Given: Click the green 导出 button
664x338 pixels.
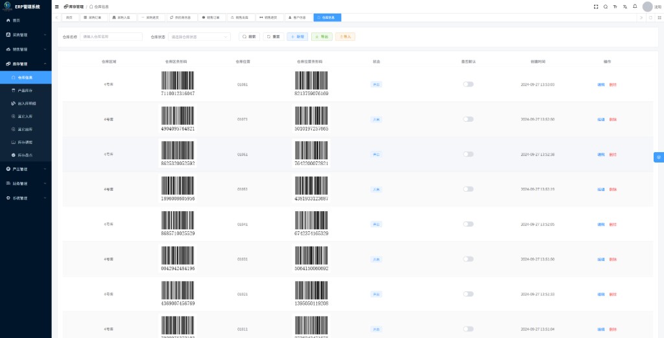Looking at the screenshot, I should point(322,37).
